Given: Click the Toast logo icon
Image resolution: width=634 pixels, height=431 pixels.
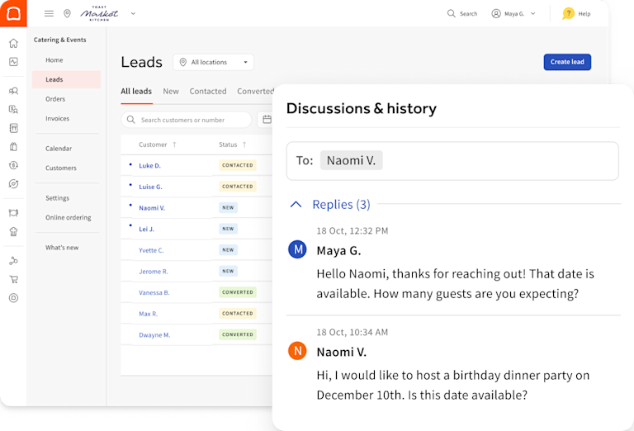Looking at the screenshot, I should click(13, 13).
